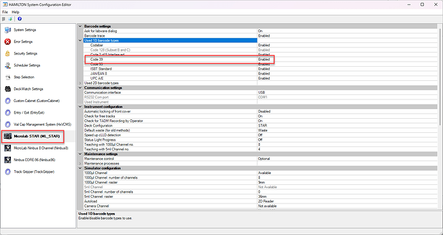Select the red Error Settings icon

8,42
